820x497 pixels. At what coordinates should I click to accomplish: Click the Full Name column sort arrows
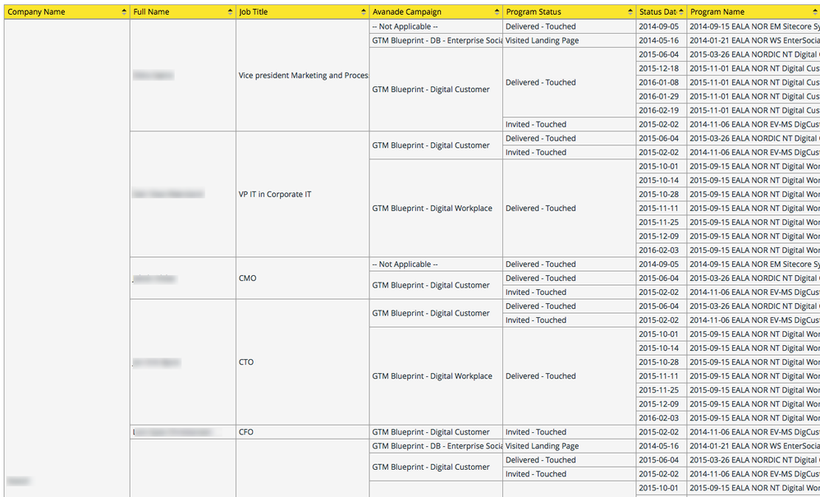[x=230, y=12]
